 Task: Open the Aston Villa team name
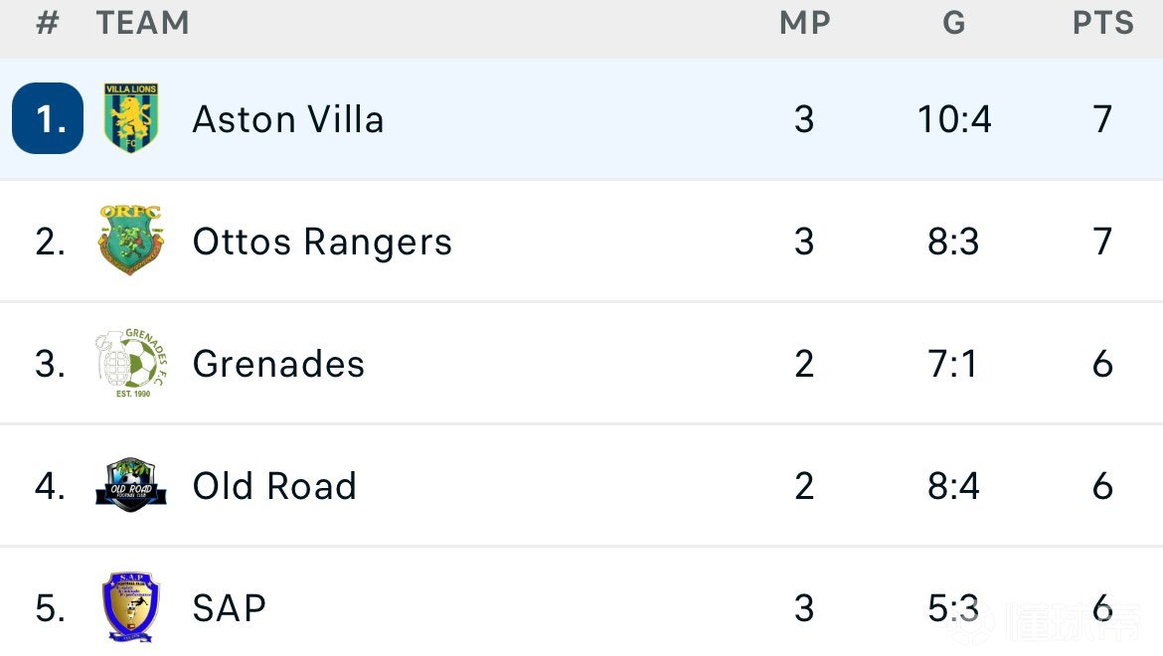(x=288, y=120)
